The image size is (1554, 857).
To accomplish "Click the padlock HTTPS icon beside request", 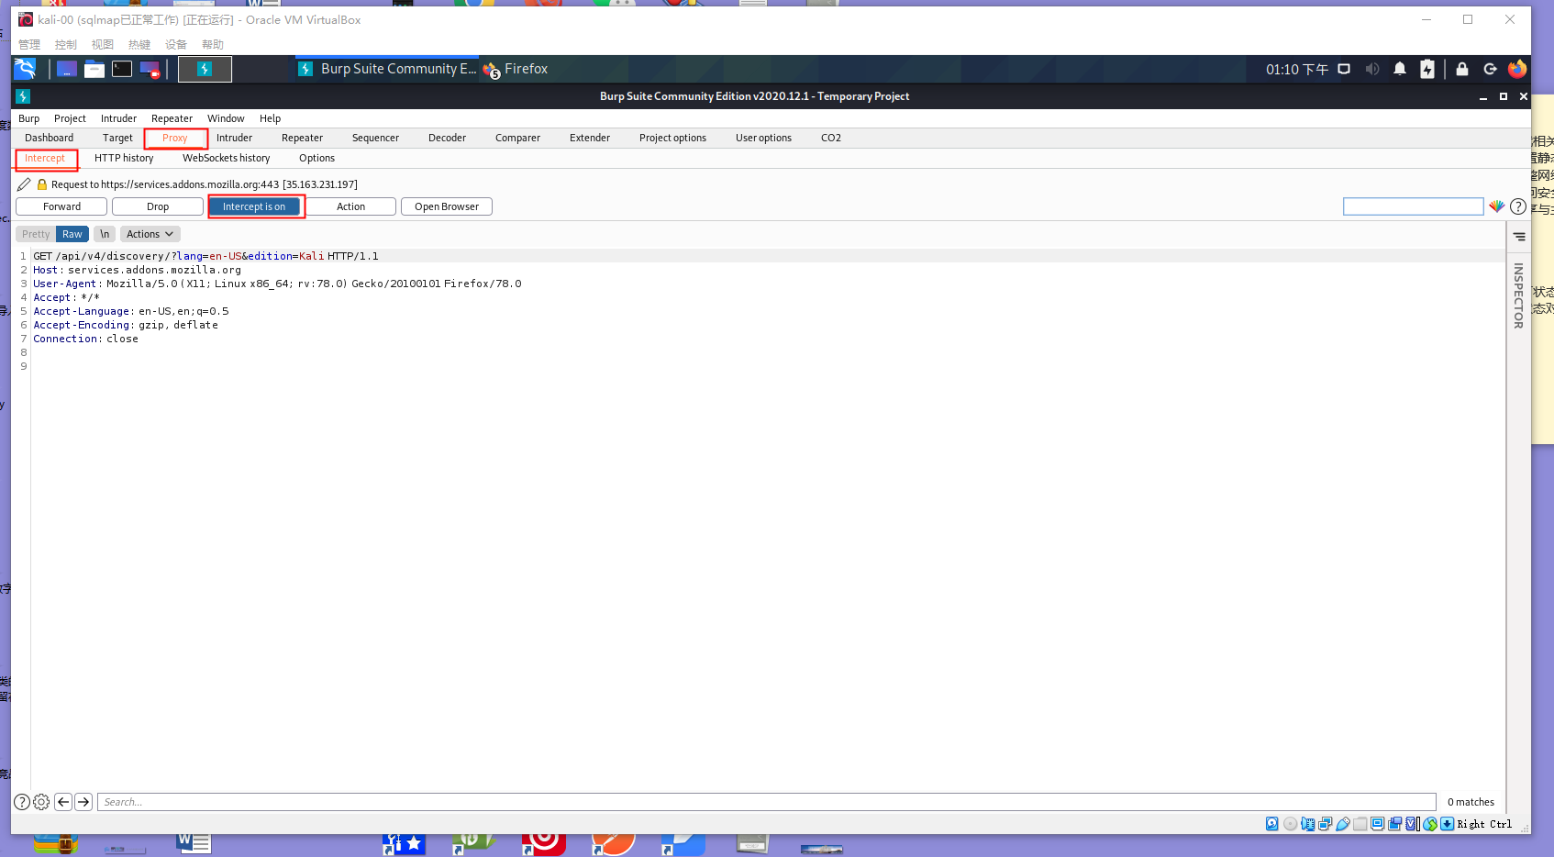I will 41,184.
